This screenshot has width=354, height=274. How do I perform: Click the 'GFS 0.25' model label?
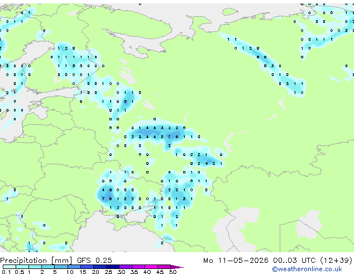[94, 260]
